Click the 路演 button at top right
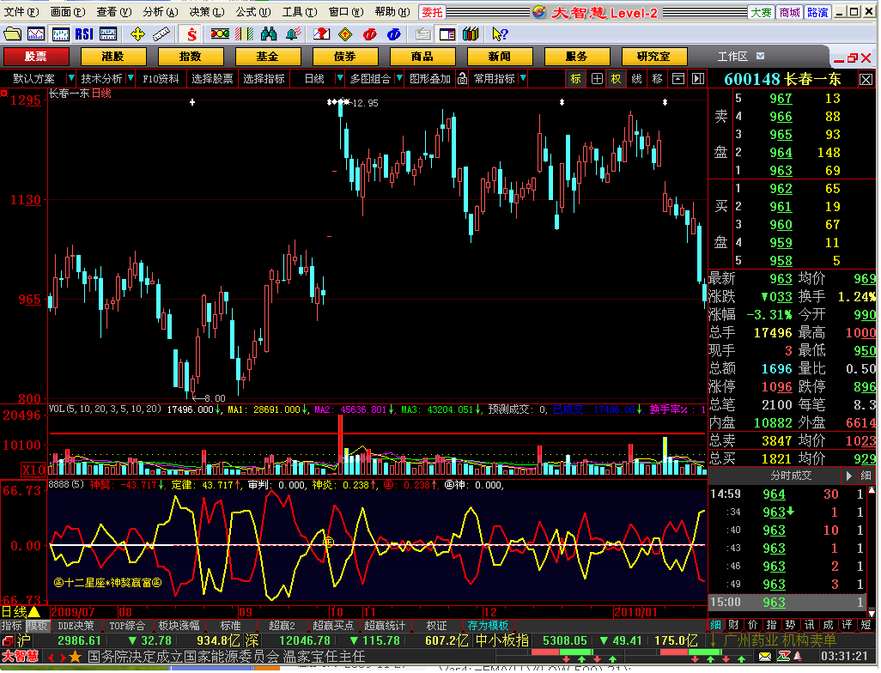 (x=817, y=12)
